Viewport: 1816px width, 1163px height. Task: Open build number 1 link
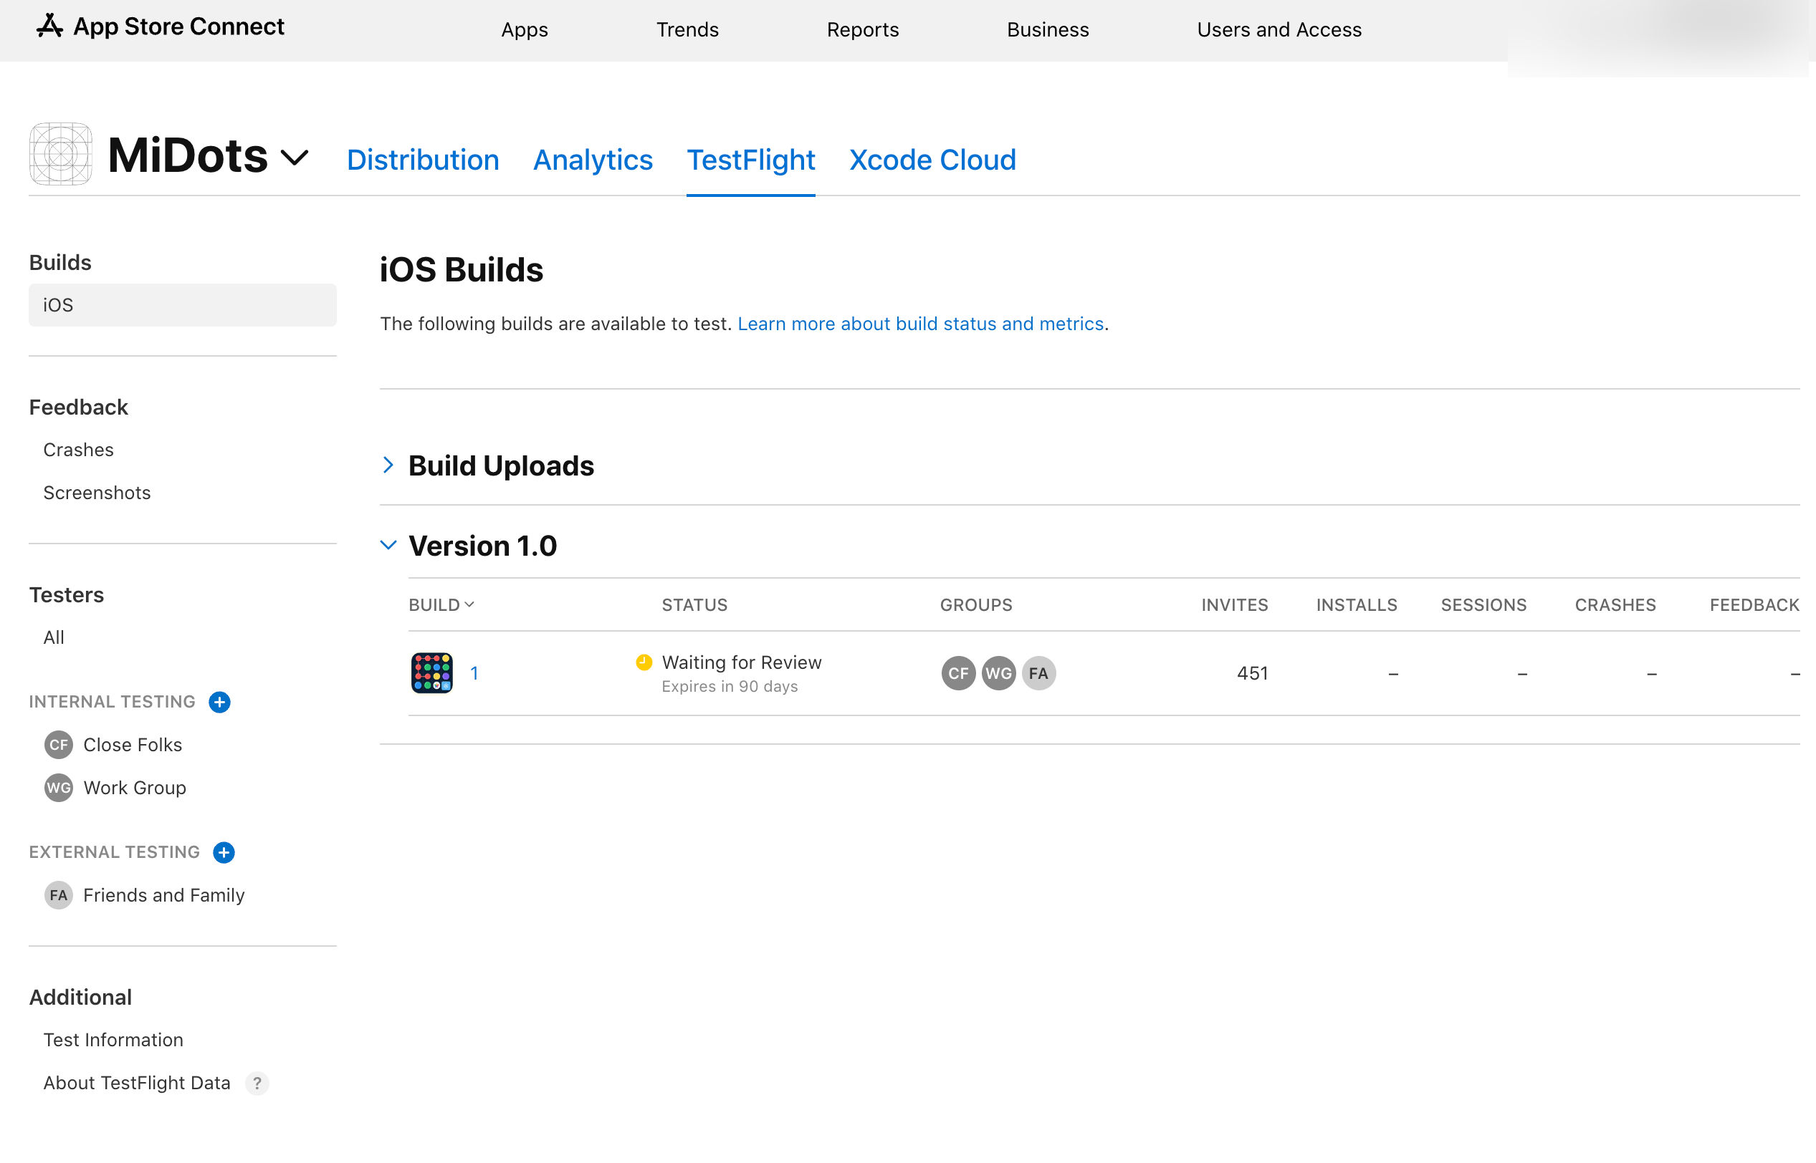click(x=474, y=674)
